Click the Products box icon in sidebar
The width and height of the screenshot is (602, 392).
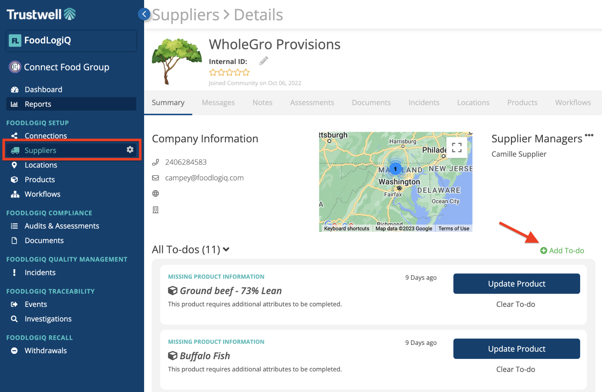[x=14, y=180]
